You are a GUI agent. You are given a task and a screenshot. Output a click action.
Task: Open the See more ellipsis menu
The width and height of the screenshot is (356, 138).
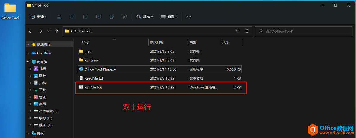189,17
